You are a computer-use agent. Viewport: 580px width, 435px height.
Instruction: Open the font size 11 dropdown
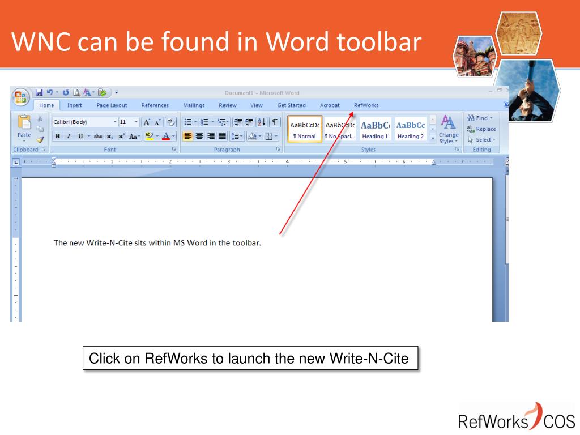coord(136,122)
